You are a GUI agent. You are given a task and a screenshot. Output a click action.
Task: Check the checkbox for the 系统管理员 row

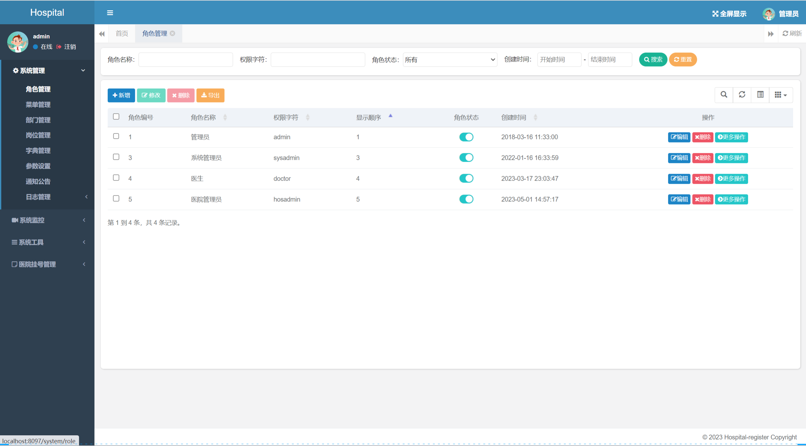(x=116, y=157)
